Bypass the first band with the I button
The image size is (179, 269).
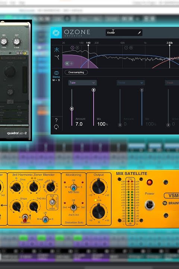pos(72,48)
